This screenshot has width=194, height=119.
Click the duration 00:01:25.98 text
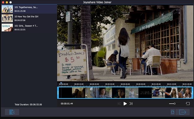(20, 11)
